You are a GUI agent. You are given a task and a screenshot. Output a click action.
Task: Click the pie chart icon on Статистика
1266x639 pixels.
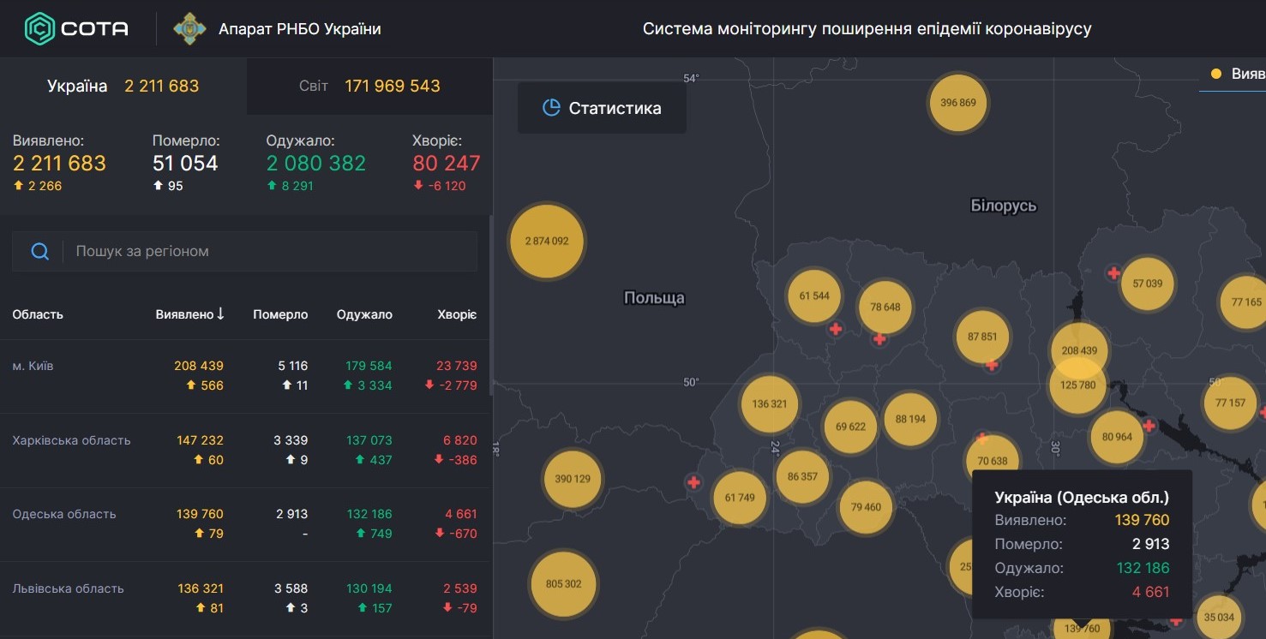click(x=551, y=108)
